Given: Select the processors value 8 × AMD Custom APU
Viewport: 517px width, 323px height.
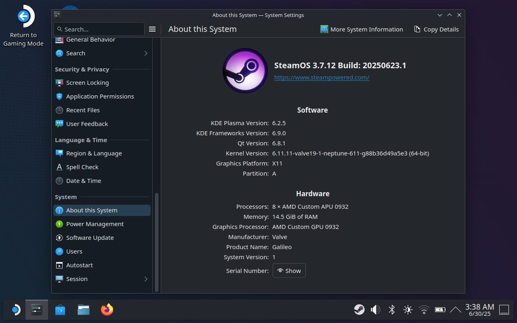Looking at the screenshot, I should pos(310,207).
